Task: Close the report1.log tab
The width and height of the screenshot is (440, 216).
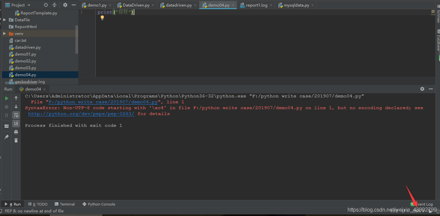Action: tap(271, 5)
